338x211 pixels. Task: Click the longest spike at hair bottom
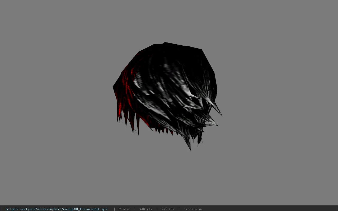coord(187,142)
